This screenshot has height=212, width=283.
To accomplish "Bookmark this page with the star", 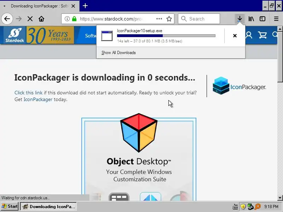I will [169, 19].
